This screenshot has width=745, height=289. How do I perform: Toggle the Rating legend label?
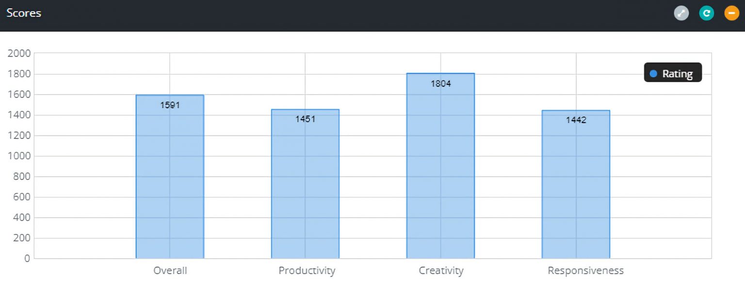(677, 74)
